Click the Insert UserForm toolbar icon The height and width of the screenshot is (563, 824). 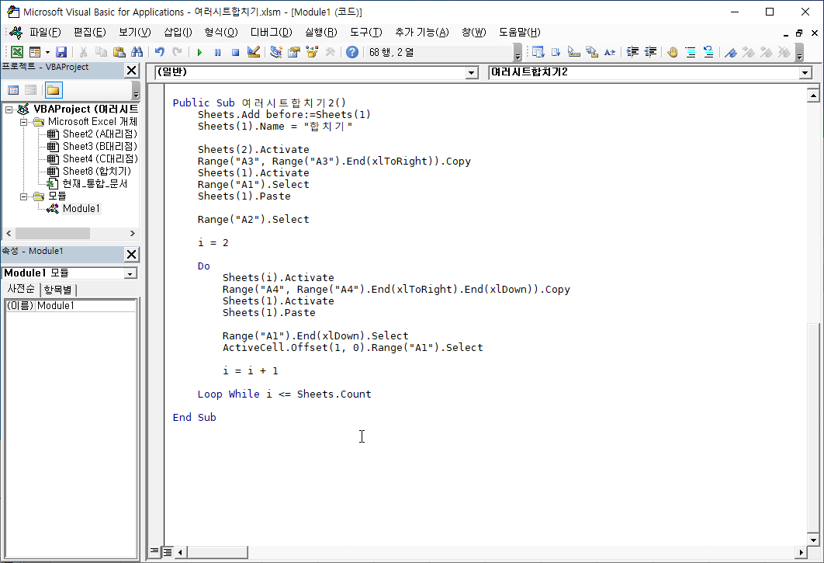[35, 52]
